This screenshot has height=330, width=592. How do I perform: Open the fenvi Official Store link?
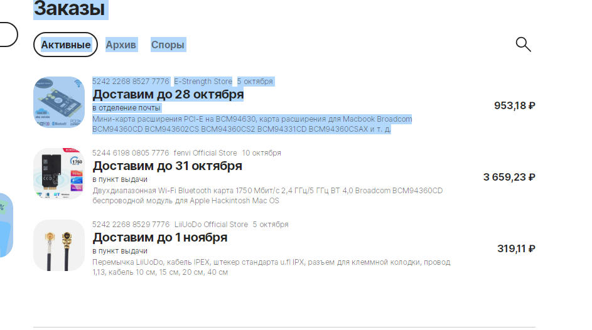pos(205,152)
